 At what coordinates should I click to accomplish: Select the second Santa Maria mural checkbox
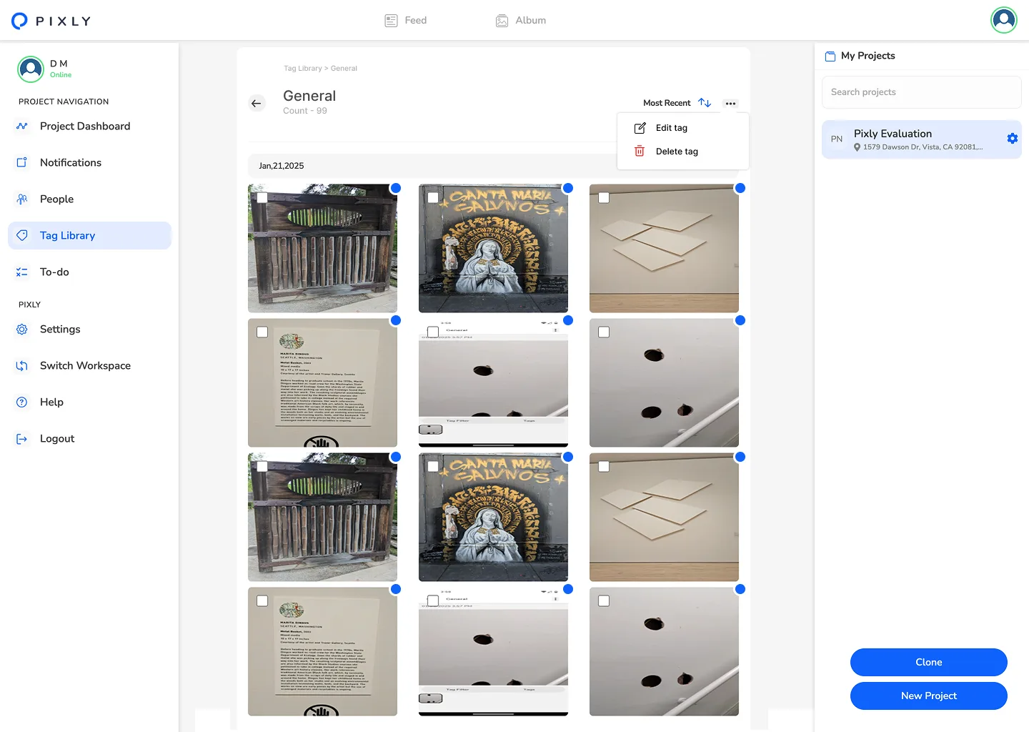pyautogui.click(x=433, y=467)
